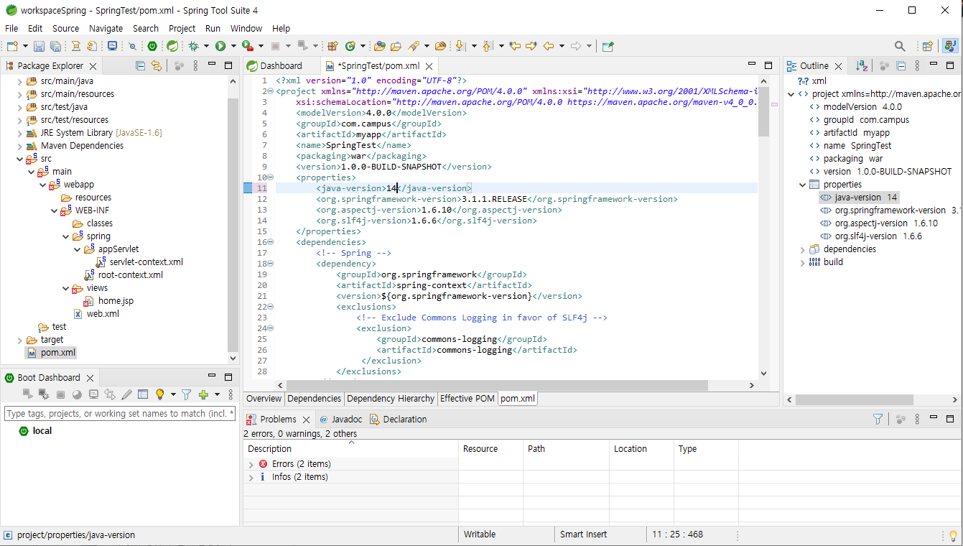
Task: Click the tags filter field in Boot Dashboard
Action: coord(120,413)
